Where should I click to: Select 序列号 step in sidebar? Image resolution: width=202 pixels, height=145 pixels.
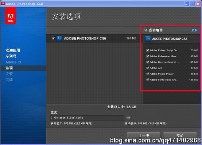(11, 56)
